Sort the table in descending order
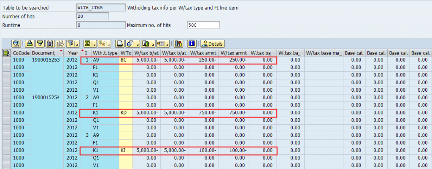The width and height of the screenshot is (432, 169). point(40,44)
